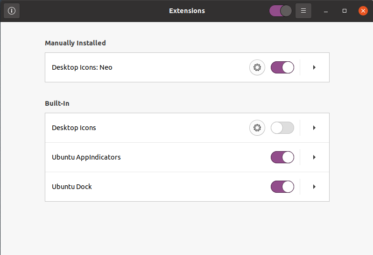Screen dimensions: 373x255
Task: Switch off the Ubuntu Dock extension
Action: pyautogui.click(x=282, y=187)
